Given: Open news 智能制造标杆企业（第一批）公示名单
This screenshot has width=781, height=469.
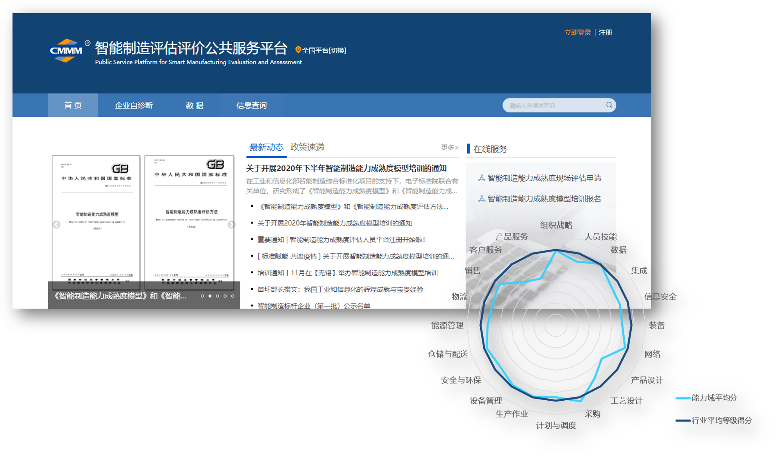Looking at the screenshot, I should coord(314,305).
